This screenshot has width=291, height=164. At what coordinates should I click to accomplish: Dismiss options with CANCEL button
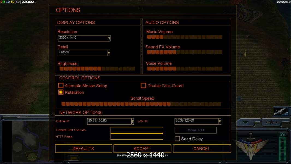[202, 149]
